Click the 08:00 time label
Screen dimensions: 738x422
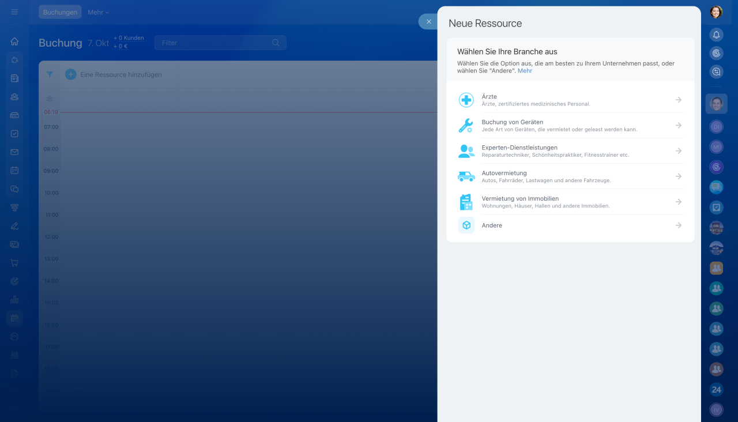(51, 149)
